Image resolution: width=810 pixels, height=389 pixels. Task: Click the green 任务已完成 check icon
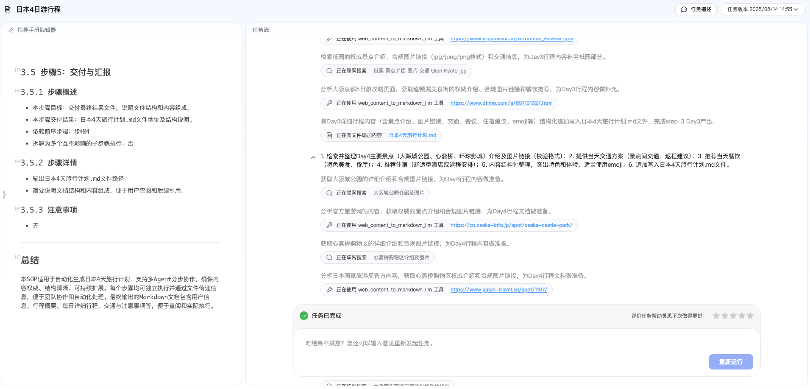tap(304, 316)
